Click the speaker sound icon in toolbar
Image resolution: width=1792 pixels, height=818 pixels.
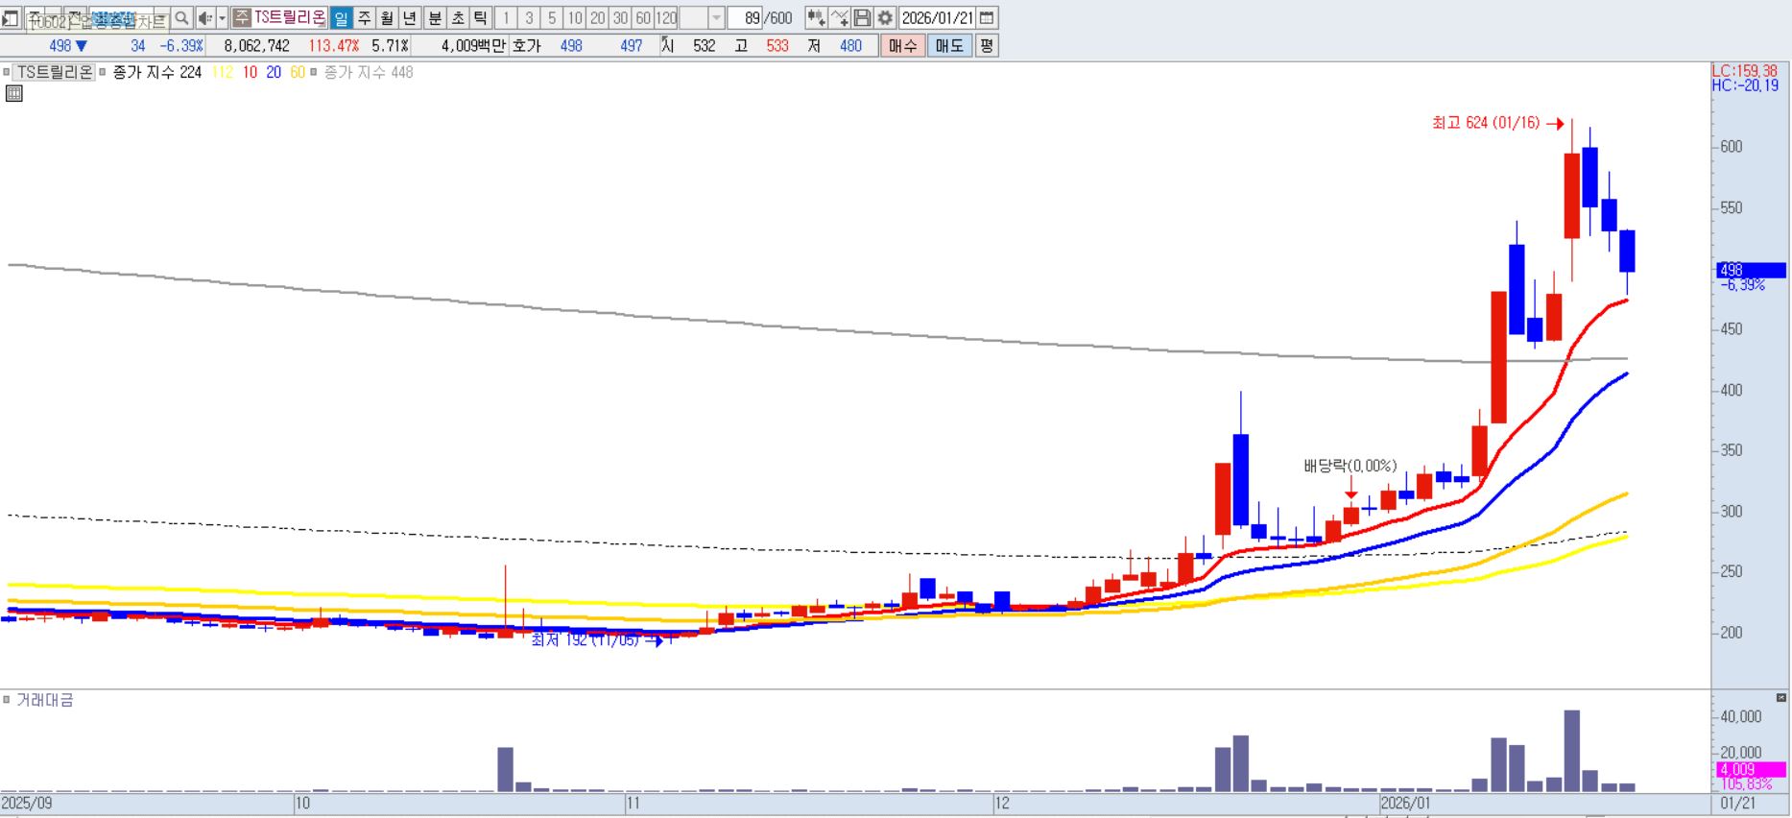[x=204, y=18]
